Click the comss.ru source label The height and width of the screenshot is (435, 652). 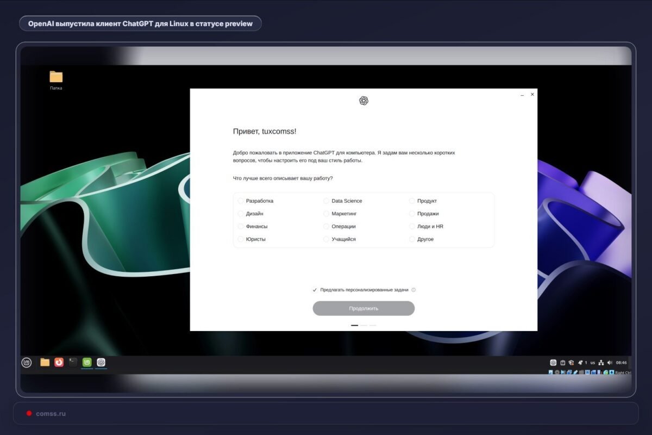click(x=51, y=414)
